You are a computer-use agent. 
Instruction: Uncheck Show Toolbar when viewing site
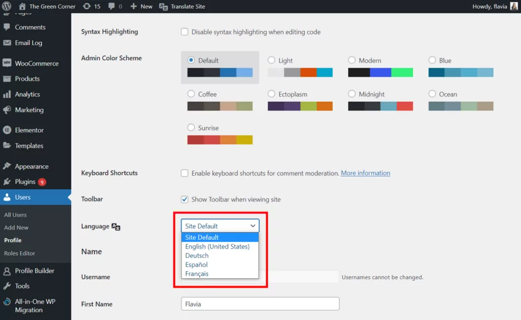[184, 199]
